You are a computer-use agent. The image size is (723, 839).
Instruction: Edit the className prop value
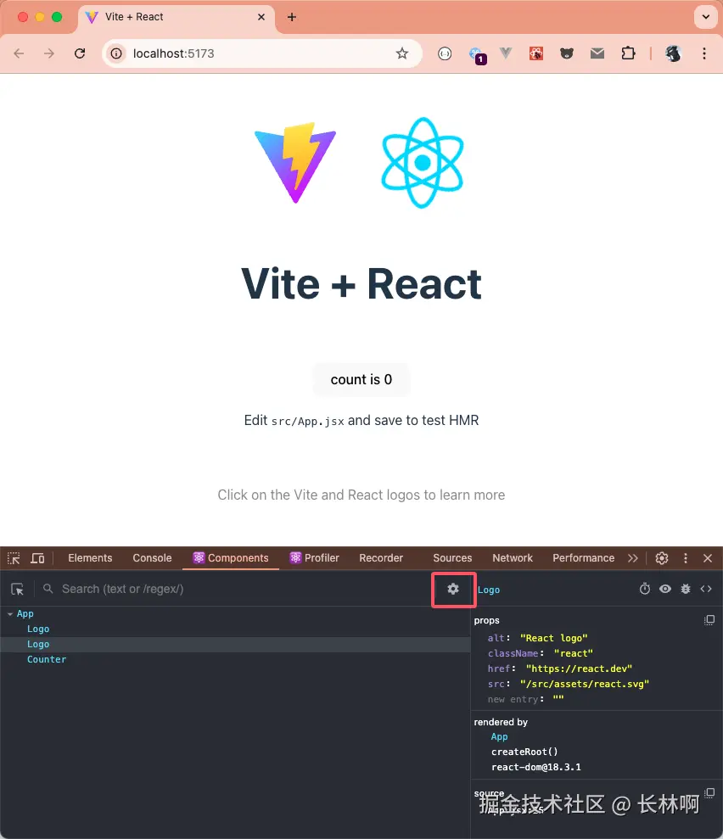point(573,653)
